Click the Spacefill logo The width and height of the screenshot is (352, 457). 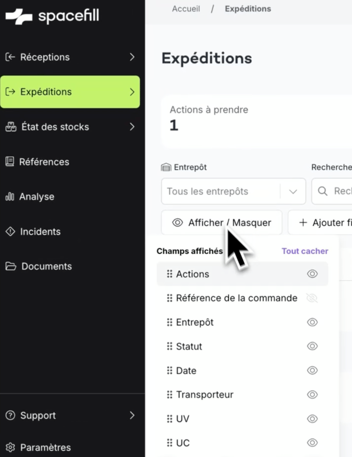pyautogui.click(x=52, y=16)
